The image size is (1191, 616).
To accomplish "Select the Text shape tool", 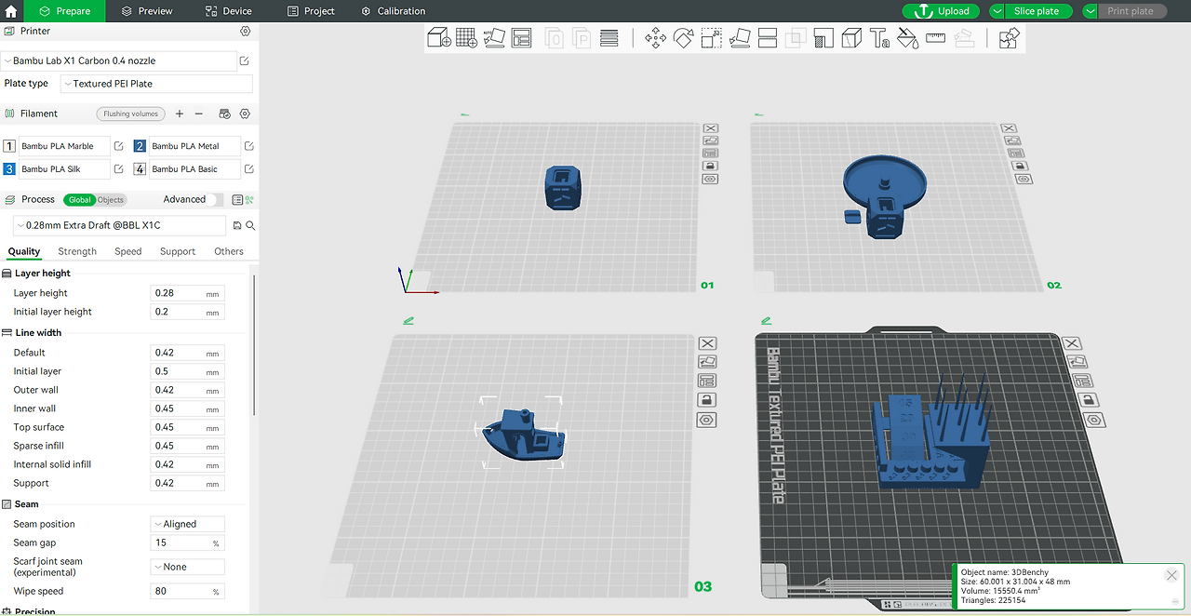I will pos(879,38).
